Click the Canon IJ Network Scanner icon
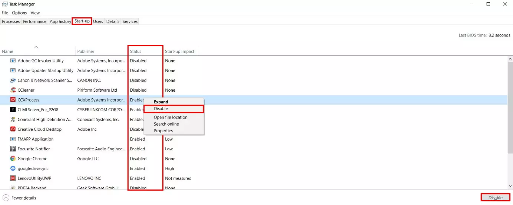The height and width of the screenshot is (205, 513). (13, 80)
